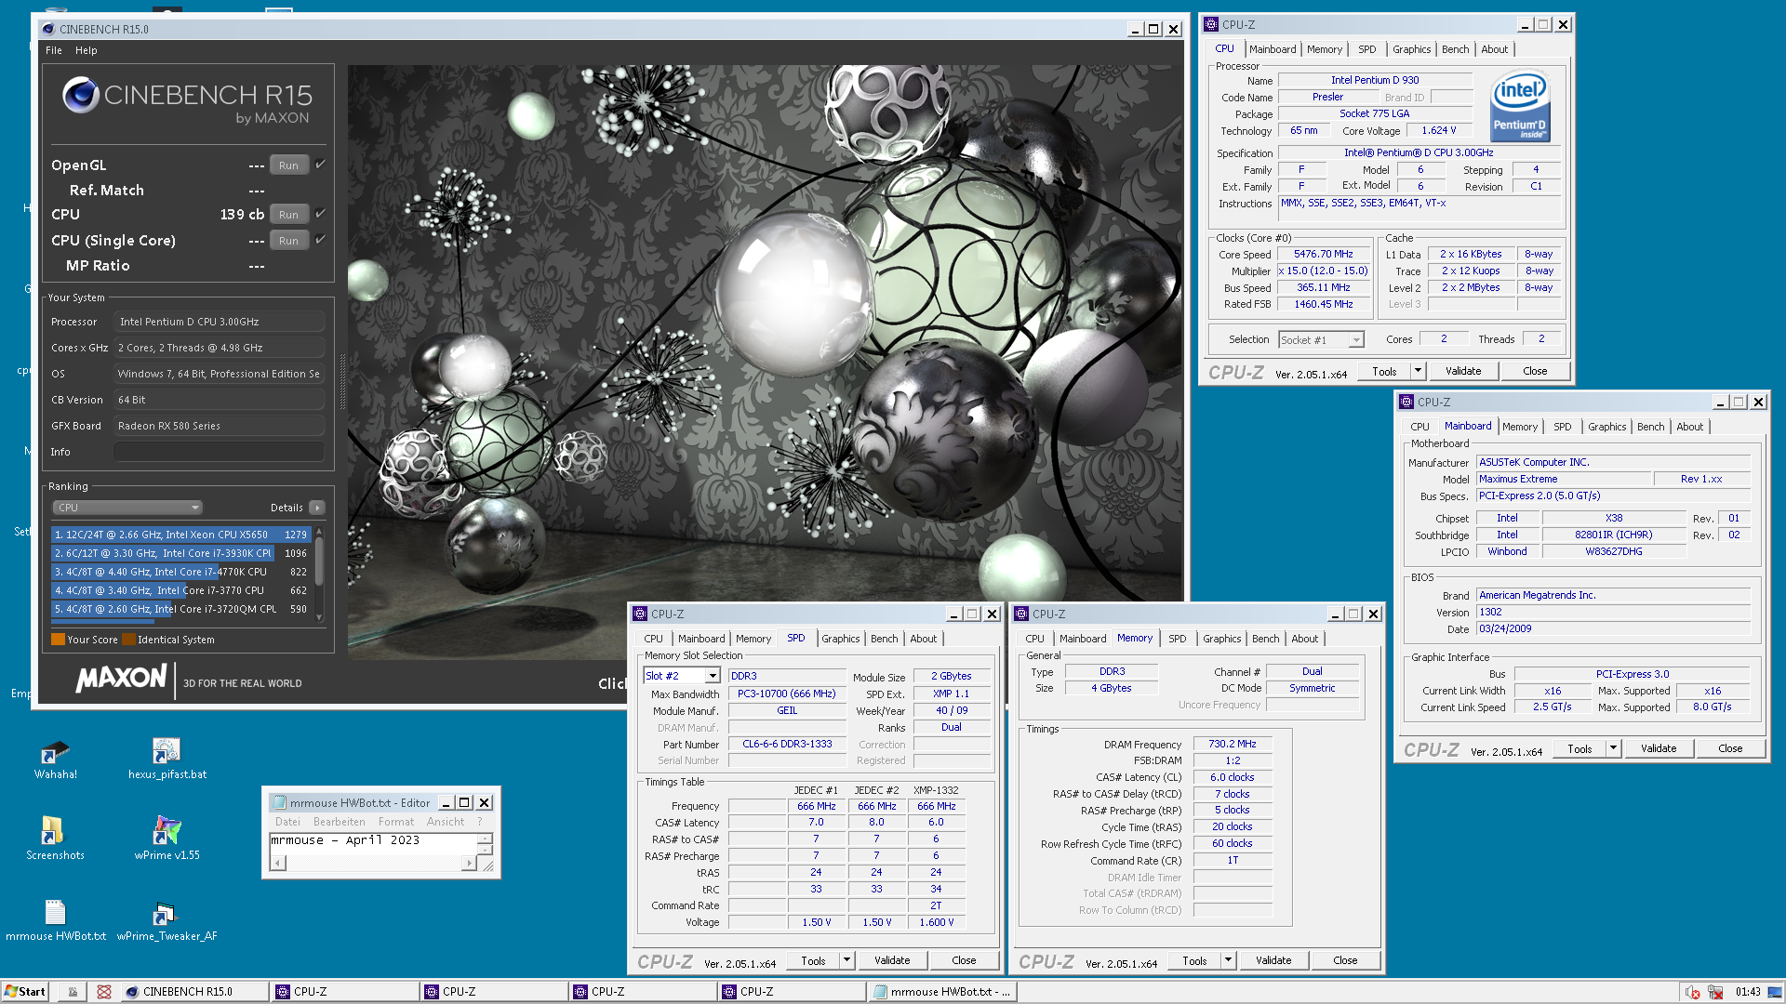Open the About tab in CPU-Z SPD window
Image resolution: width=1786 pixels, height=1004 pixels.
coord(924,639)
